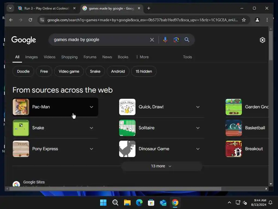Click the Basketball game thumbnail

pos(234,128)
